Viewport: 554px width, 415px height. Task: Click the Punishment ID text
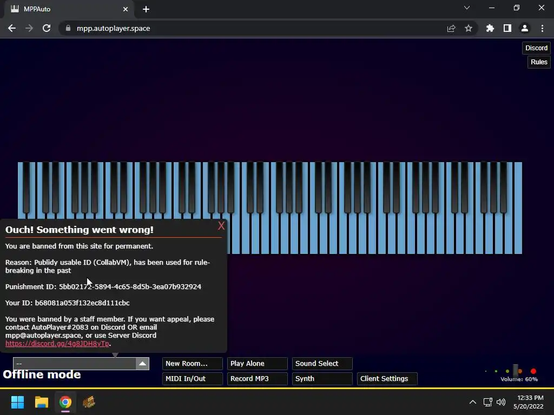(x=103, y=286)
